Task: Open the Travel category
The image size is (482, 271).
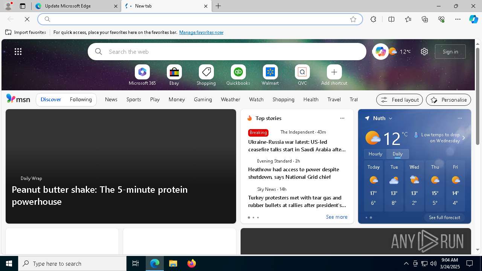Action: (334, 99)
